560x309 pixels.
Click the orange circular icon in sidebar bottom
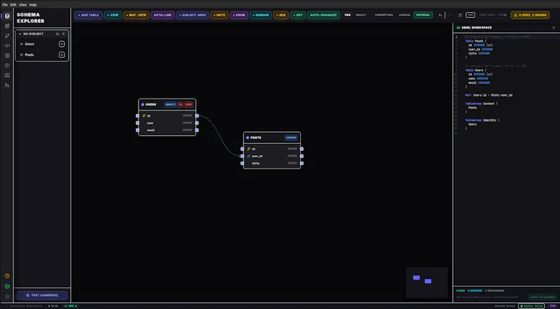(7, 276)
